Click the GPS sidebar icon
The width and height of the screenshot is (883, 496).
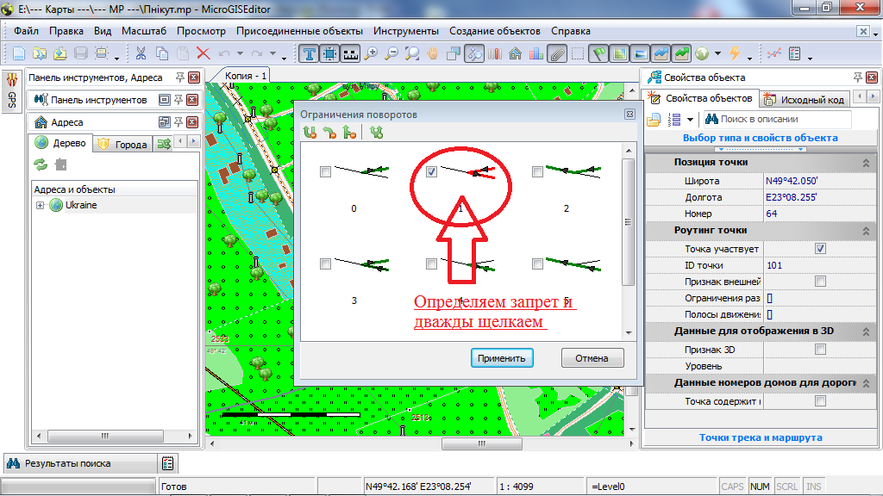pos(12,89)
